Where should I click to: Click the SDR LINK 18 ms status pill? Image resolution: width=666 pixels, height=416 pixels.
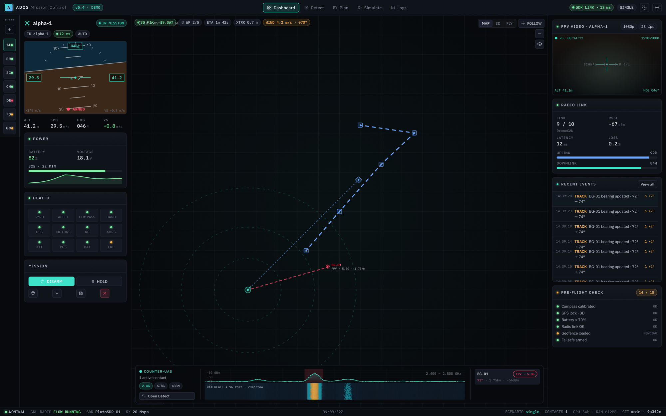point(591,7)
